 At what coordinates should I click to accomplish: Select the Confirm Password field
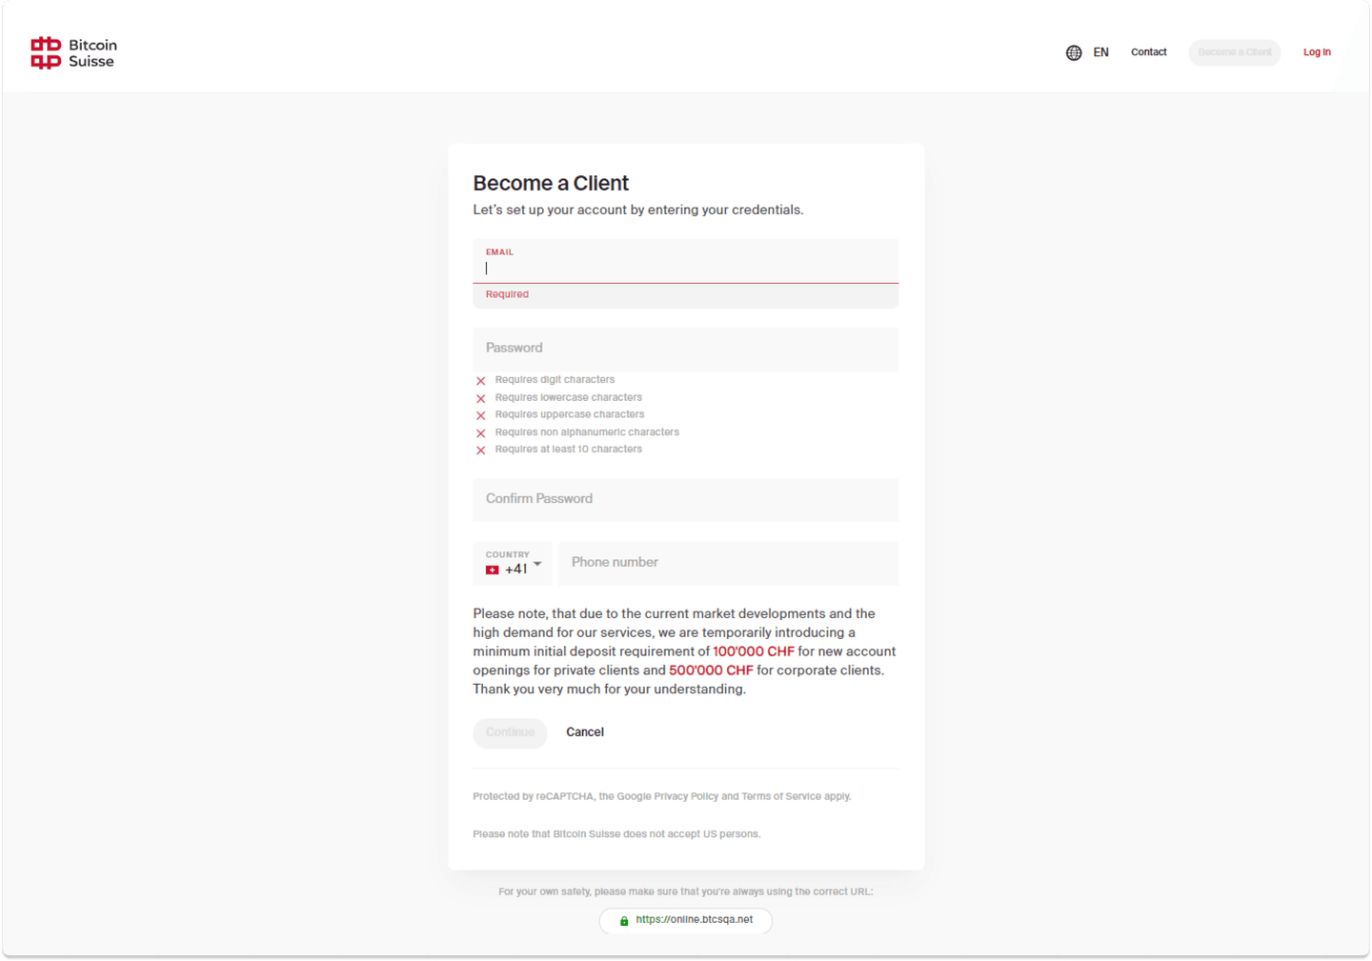coord(685,499)
